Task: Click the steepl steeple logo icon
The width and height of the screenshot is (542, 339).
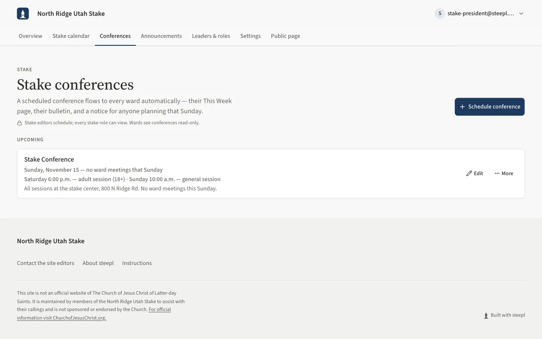Action: (23, 14)
